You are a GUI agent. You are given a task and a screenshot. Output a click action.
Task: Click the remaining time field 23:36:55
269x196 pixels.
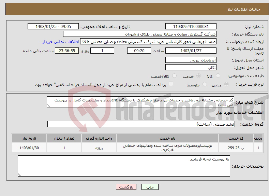[x=67, y=51]
